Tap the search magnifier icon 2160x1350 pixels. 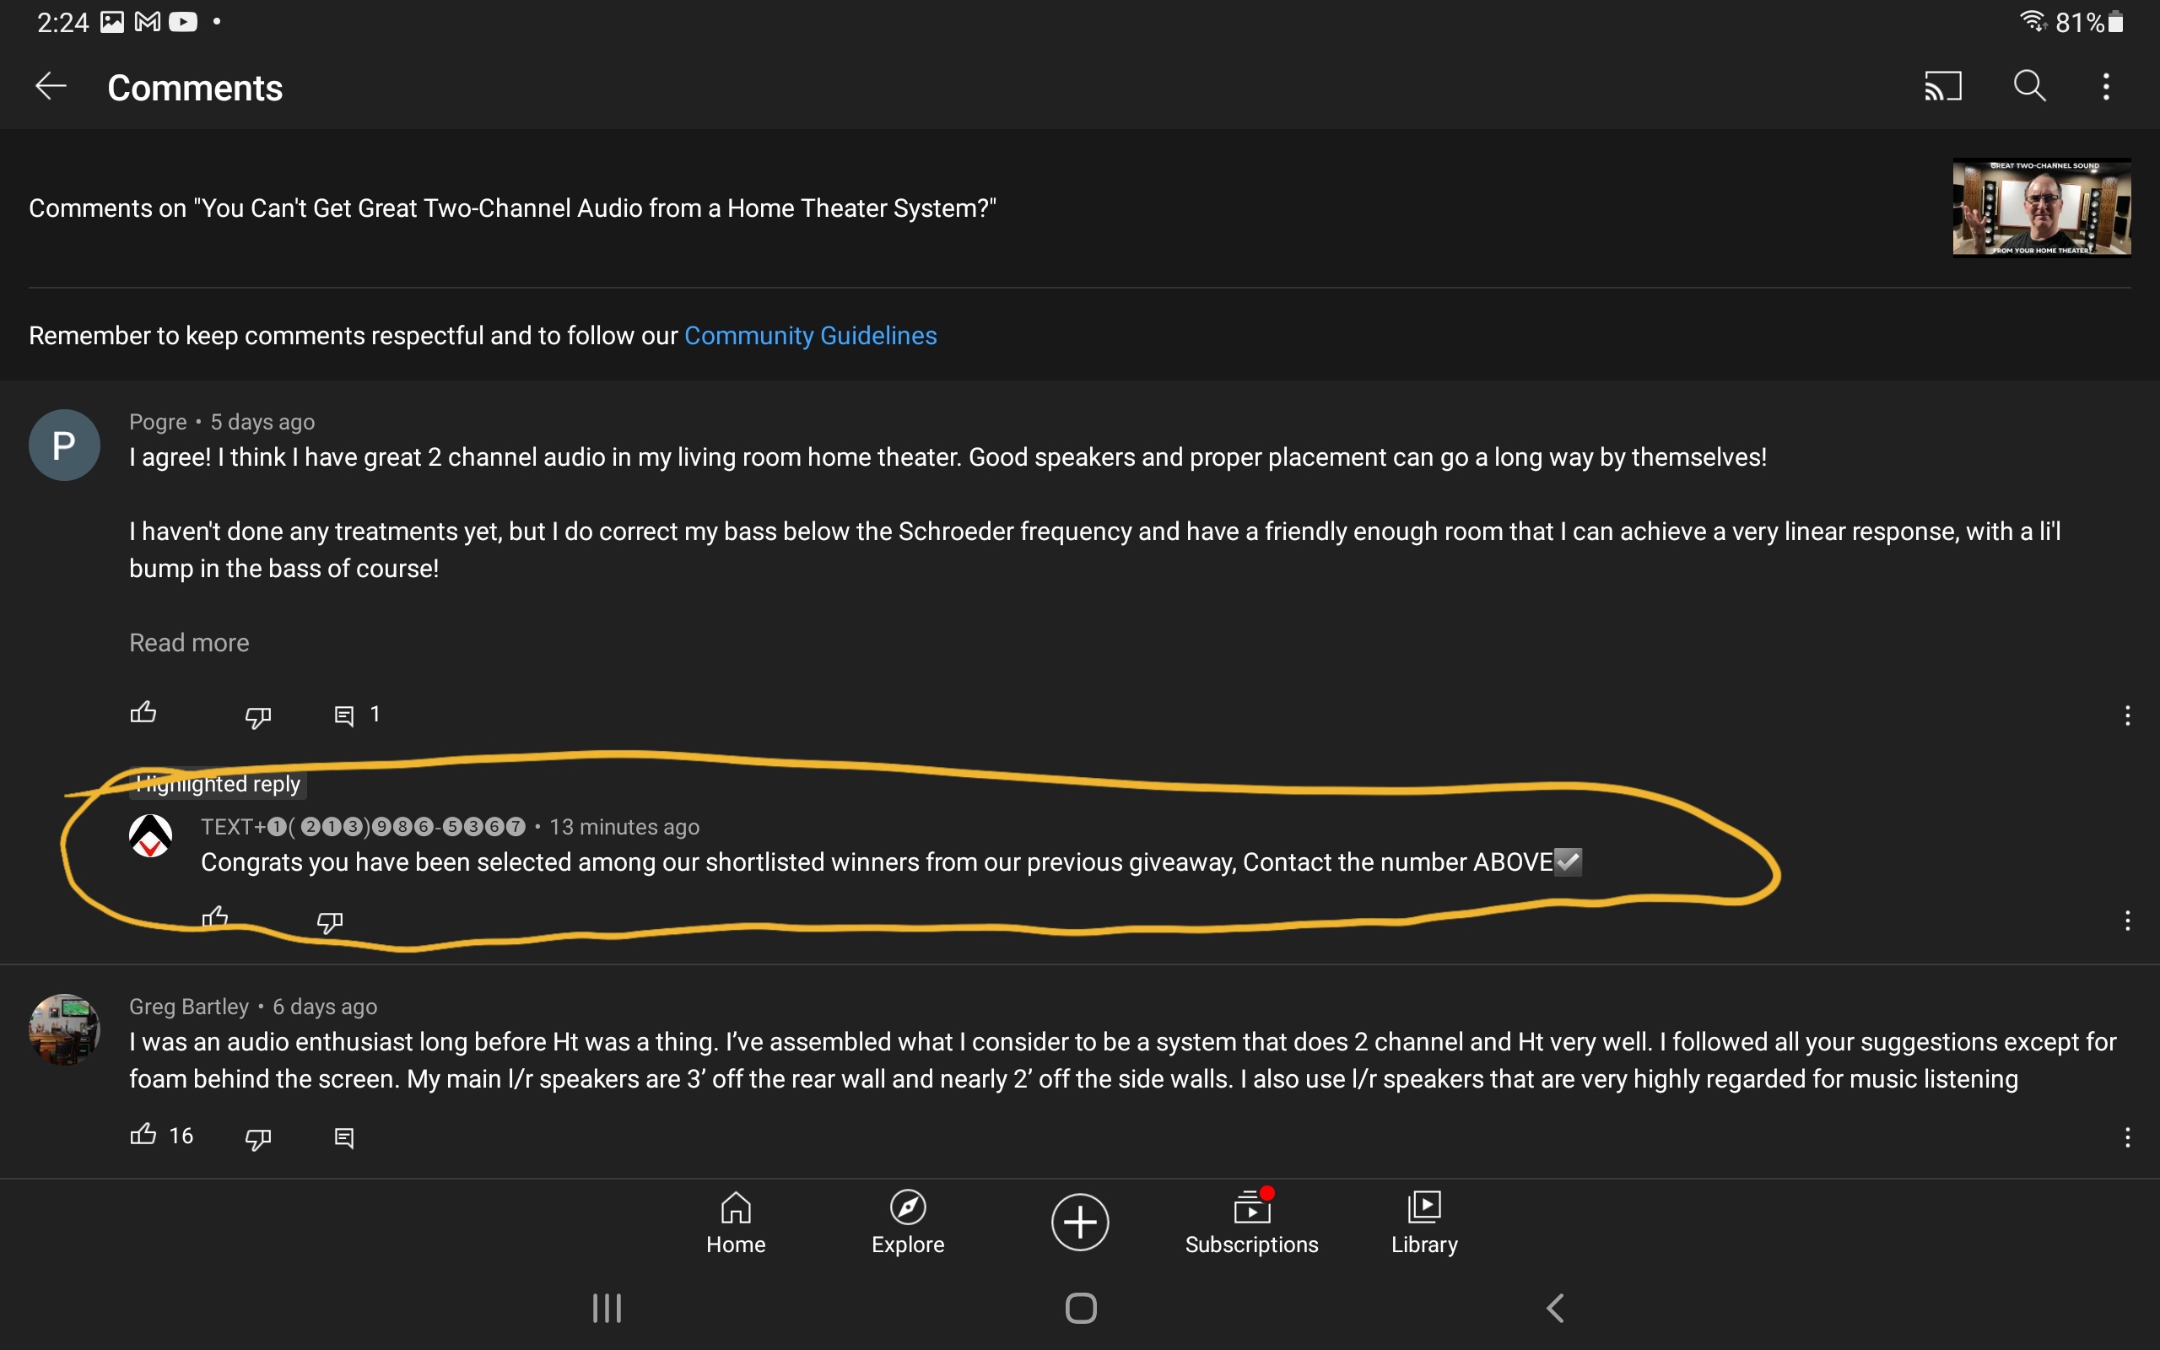point(2028,87)
